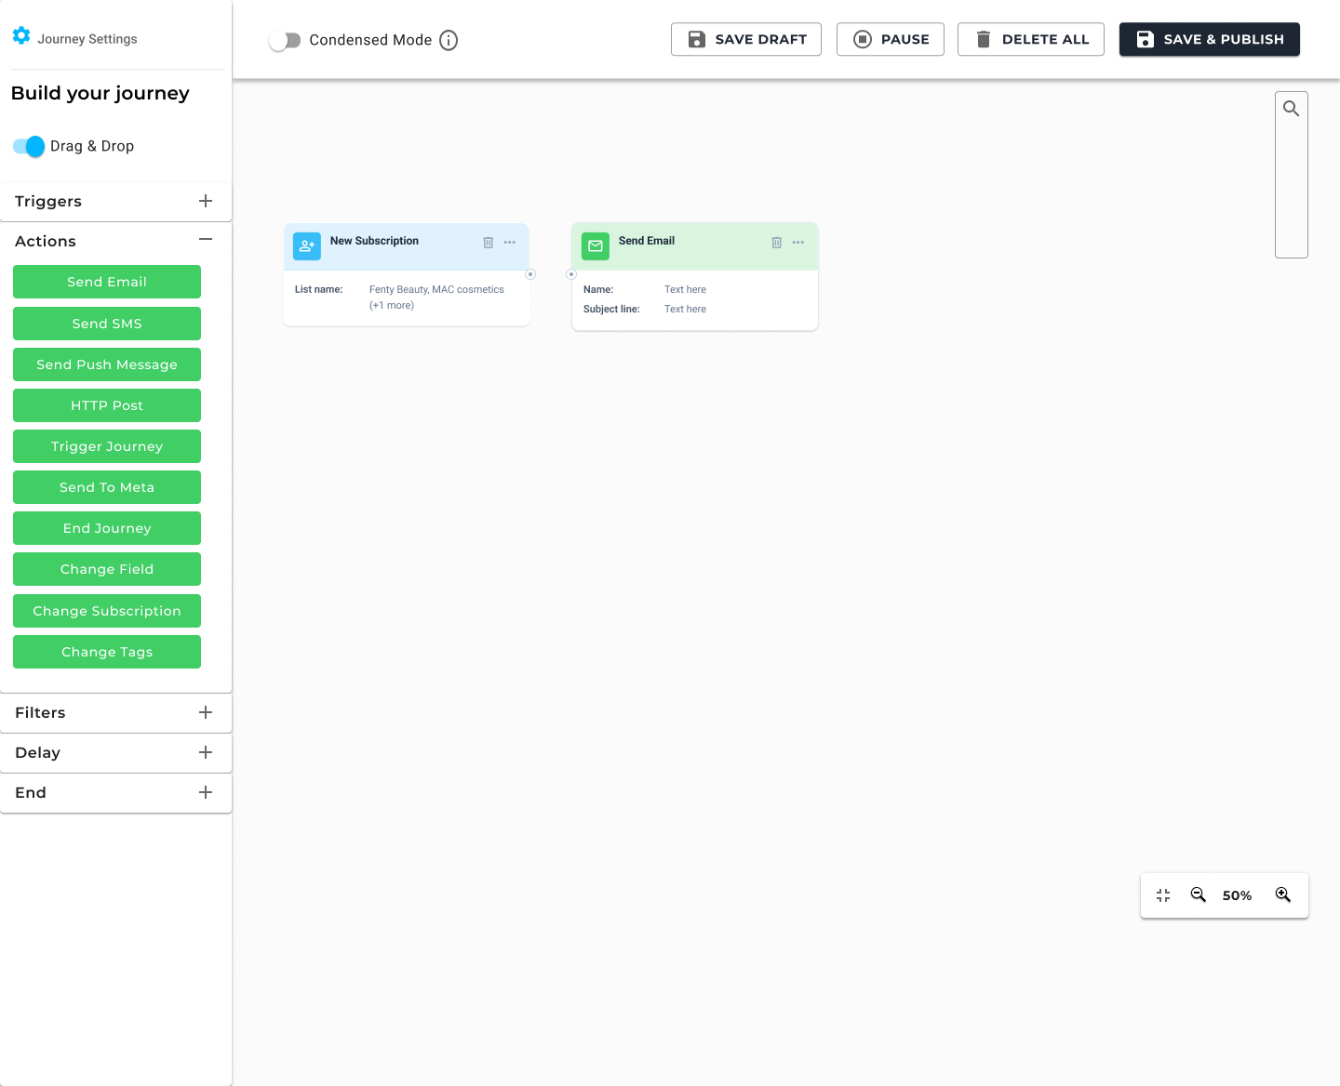Click SAVE & PUBLISH button
This screenshot has width=1340, height=1086.
pyautogui.click(x=1210, y=39)
